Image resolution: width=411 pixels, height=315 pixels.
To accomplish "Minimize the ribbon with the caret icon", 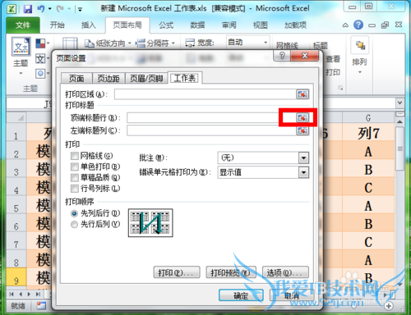I will tap(345, 25).
